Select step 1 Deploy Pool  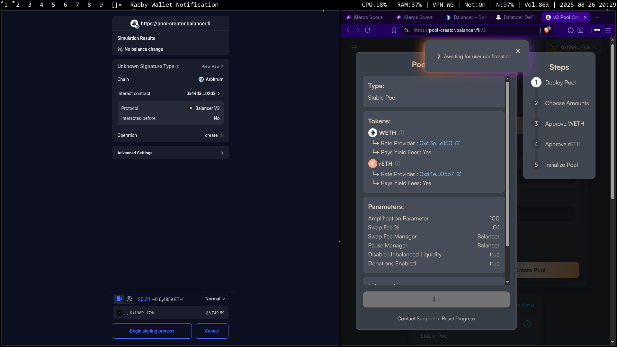[553, 83]
